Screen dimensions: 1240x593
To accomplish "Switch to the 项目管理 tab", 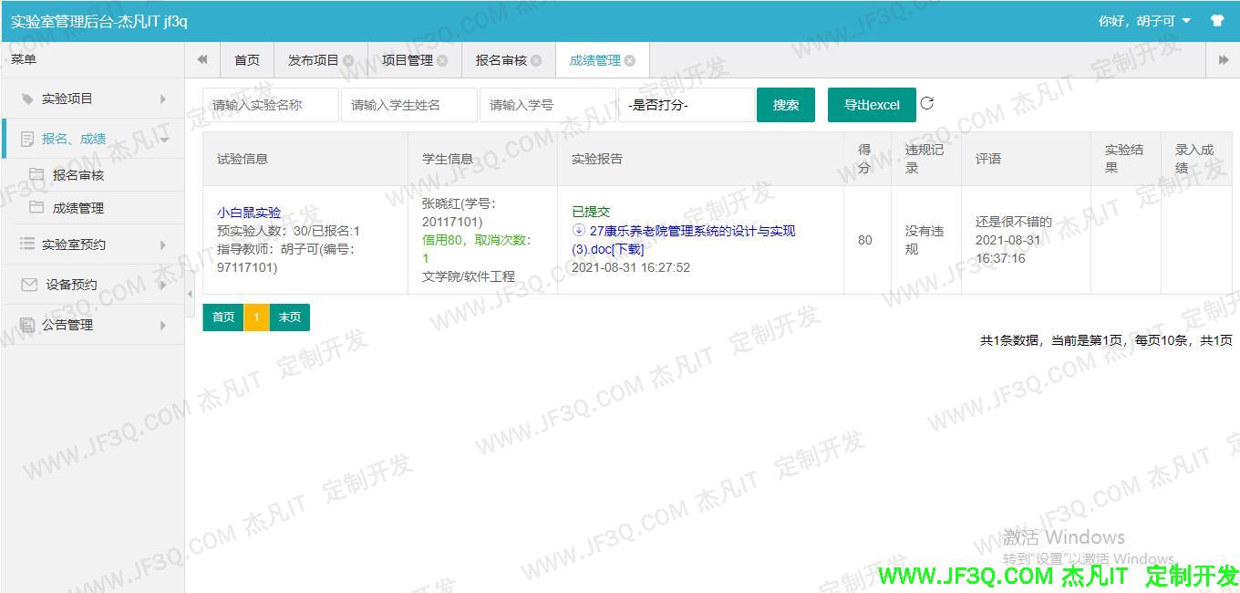I will [408, 59].
